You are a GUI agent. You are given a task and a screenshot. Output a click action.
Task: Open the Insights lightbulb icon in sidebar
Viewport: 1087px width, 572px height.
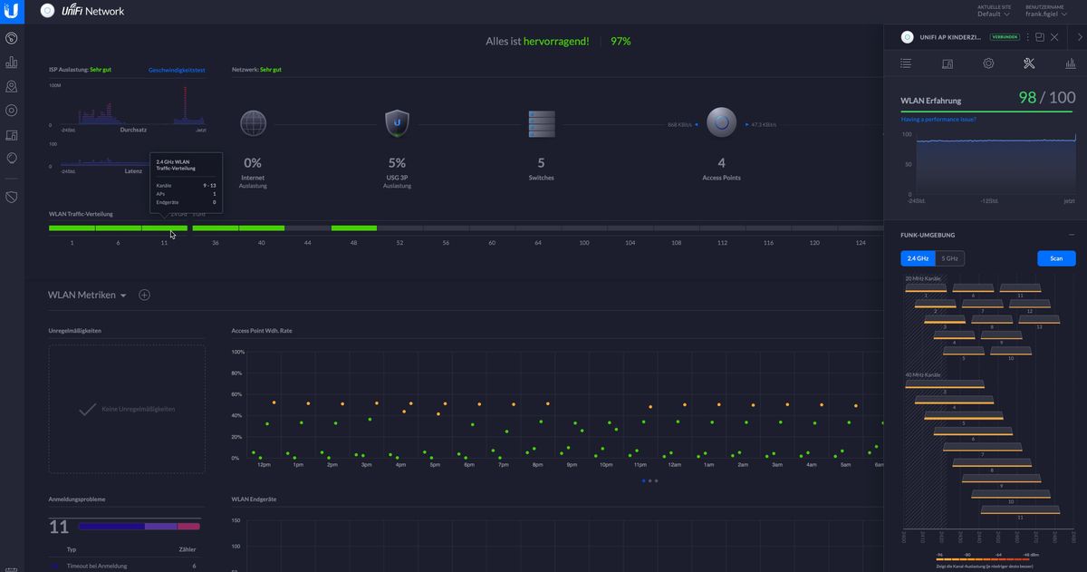12,158
